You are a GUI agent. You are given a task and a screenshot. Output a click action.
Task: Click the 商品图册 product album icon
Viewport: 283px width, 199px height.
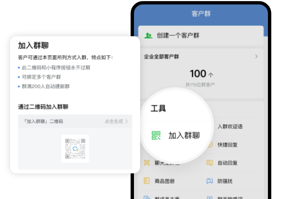coord(147,181)
